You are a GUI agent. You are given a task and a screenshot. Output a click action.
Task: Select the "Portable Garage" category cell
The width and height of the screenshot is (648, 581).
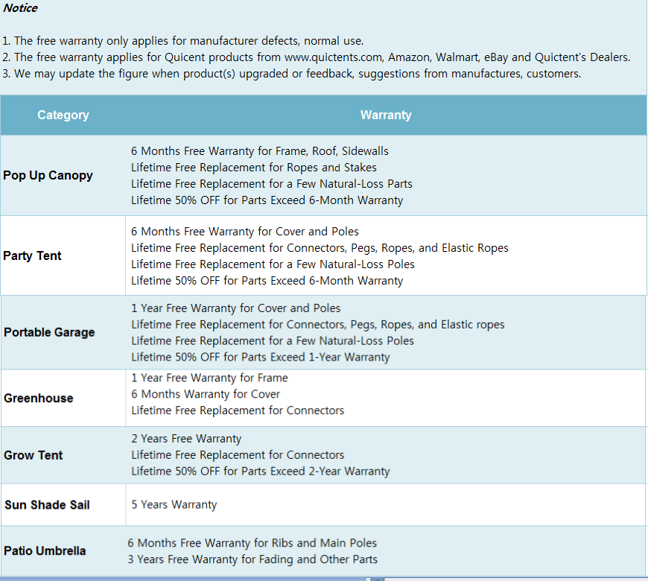(63, 333)
